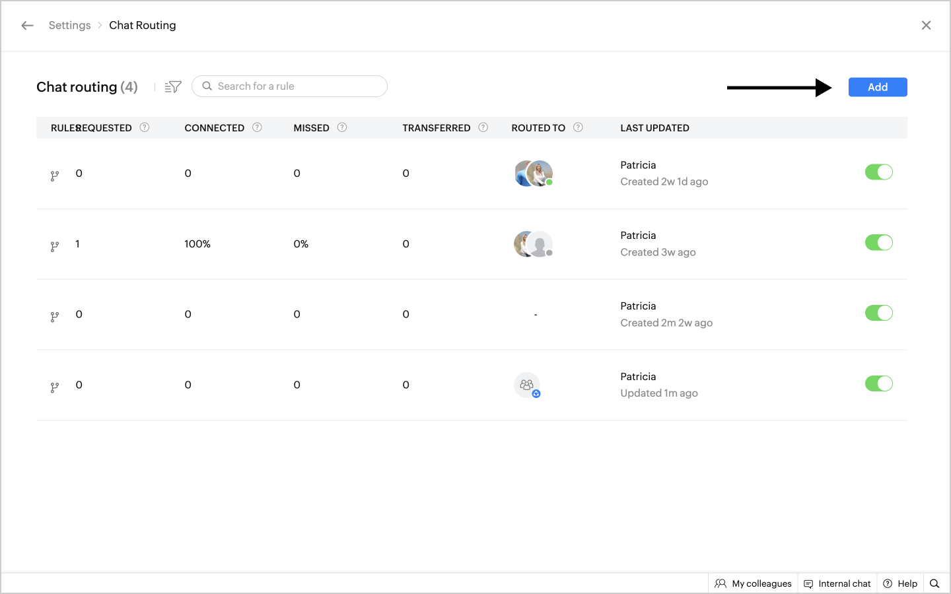The image size is (951, 594).
Task: Disable the first routing rule toggle
Action: pyautogui.click(x=879, y=172)
